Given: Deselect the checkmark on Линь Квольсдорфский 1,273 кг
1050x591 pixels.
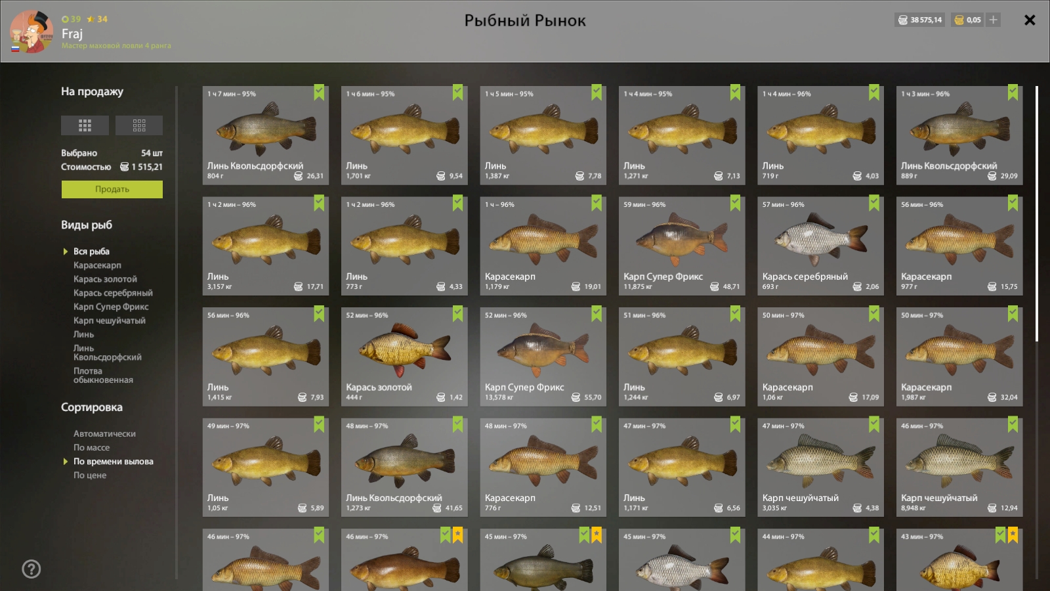Looking at the screenshot, I should tap(458, 424).
